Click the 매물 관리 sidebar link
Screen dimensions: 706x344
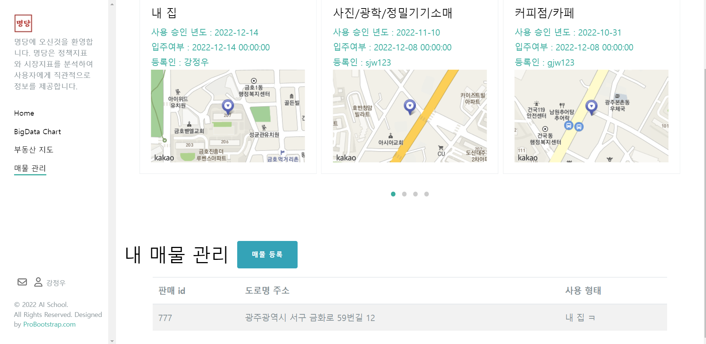(x=30, y=168)
